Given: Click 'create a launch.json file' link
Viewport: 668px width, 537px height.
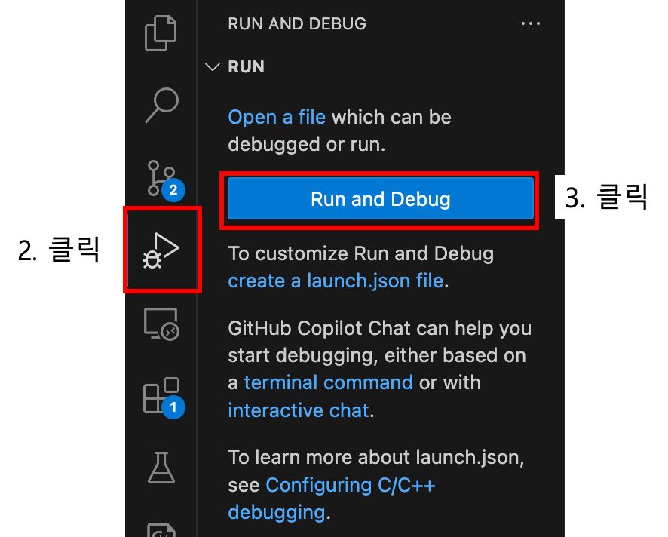Looking at the screenshot, I should (336, 281).
